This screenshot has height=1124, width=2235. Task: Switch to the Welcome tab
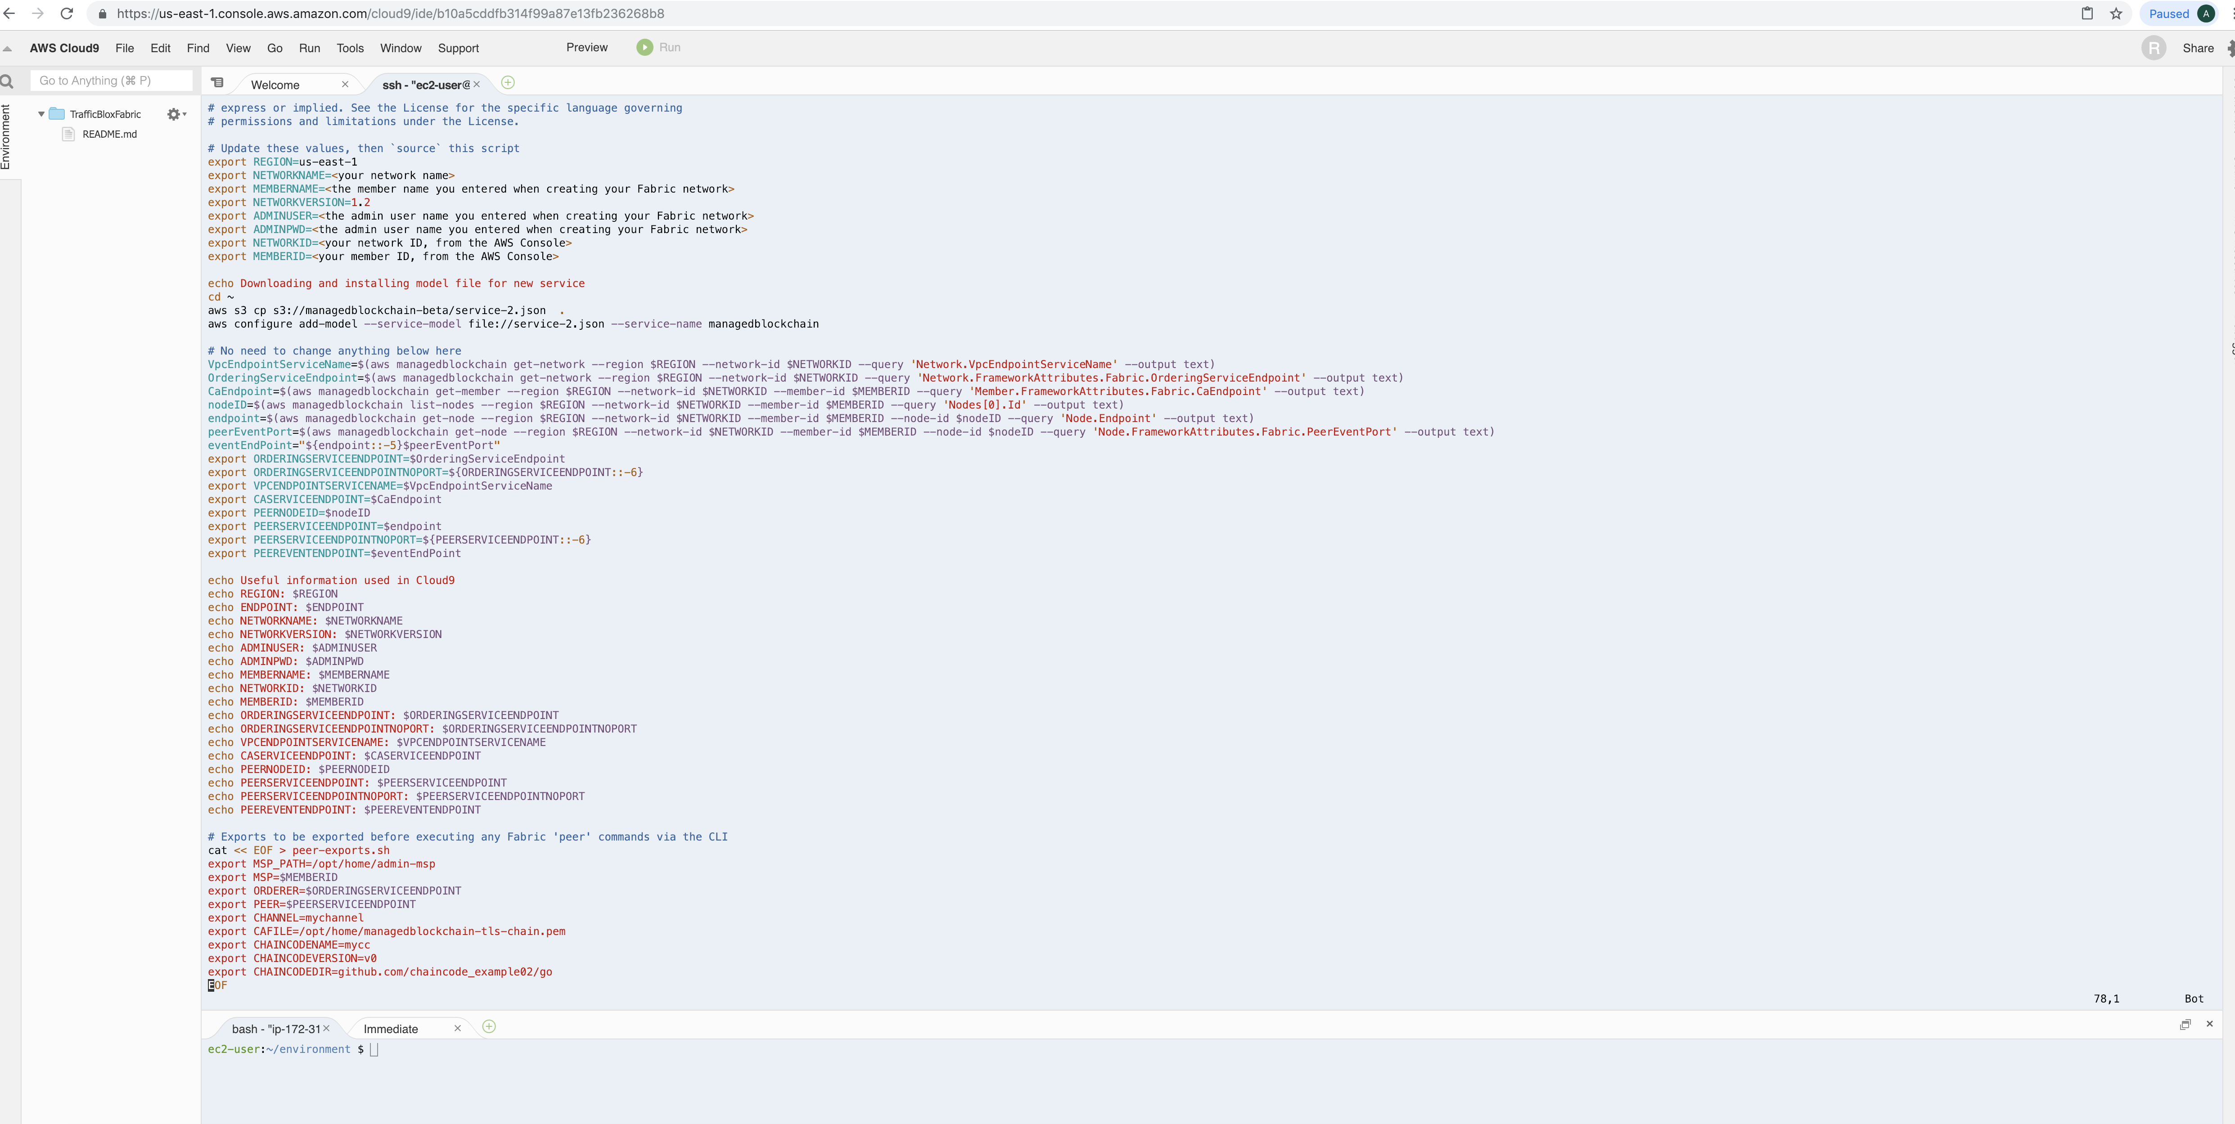[275, 85]
